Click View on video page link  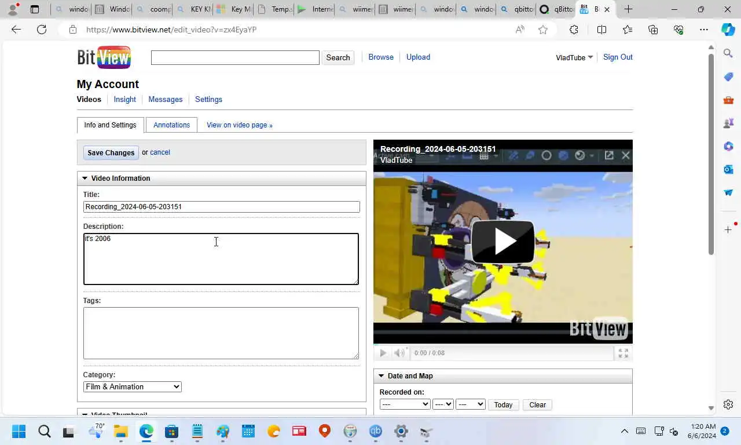pyautogui.click(x=239, y=125)
